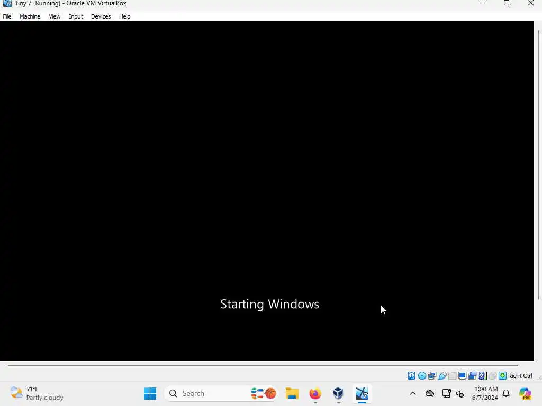Maximize the VirtualBox window

click(507, 3)
